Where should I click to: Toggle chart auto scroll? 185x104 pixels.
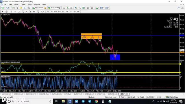pos(88,8)
